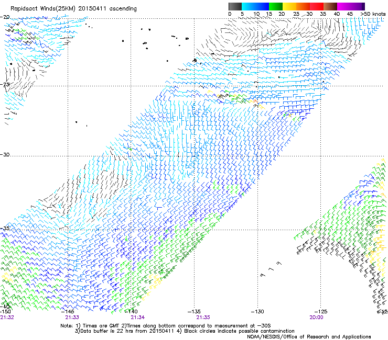The height and width of the screenshot is (340, 388).
Task: Click the "-25" latitude label
Action: tap(5, 84)
